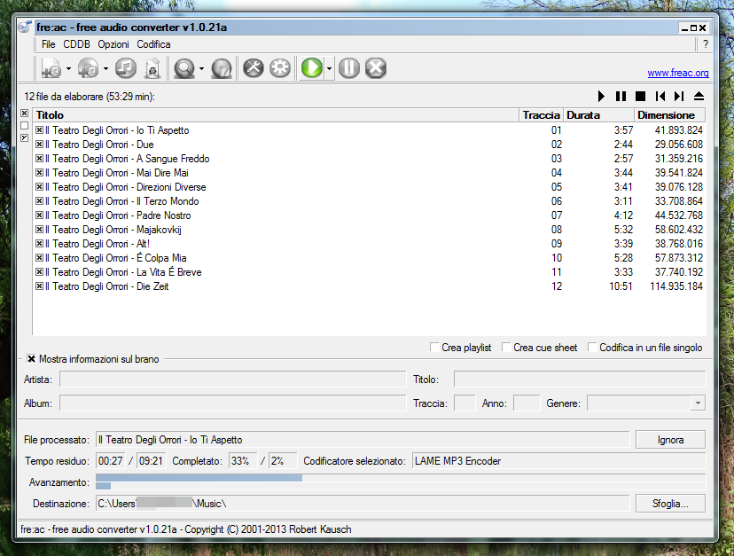Click the add audio CD contents icon
This screenshot has height=556, width=734.
pyautogui.click(x=88, y=68)
